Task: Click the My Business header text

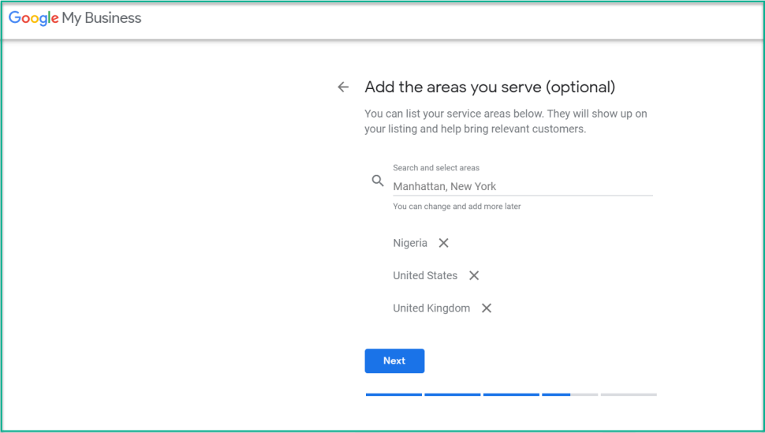Action: (x=102, y=18)
